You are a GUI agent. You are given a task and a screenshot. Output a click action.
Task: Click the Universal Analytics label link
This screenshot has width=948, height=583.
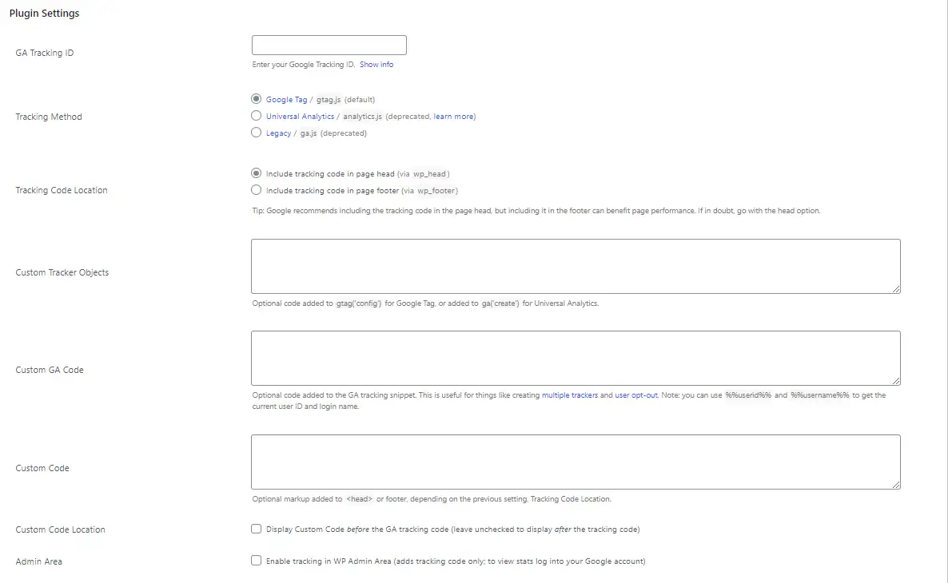point(301,116)
